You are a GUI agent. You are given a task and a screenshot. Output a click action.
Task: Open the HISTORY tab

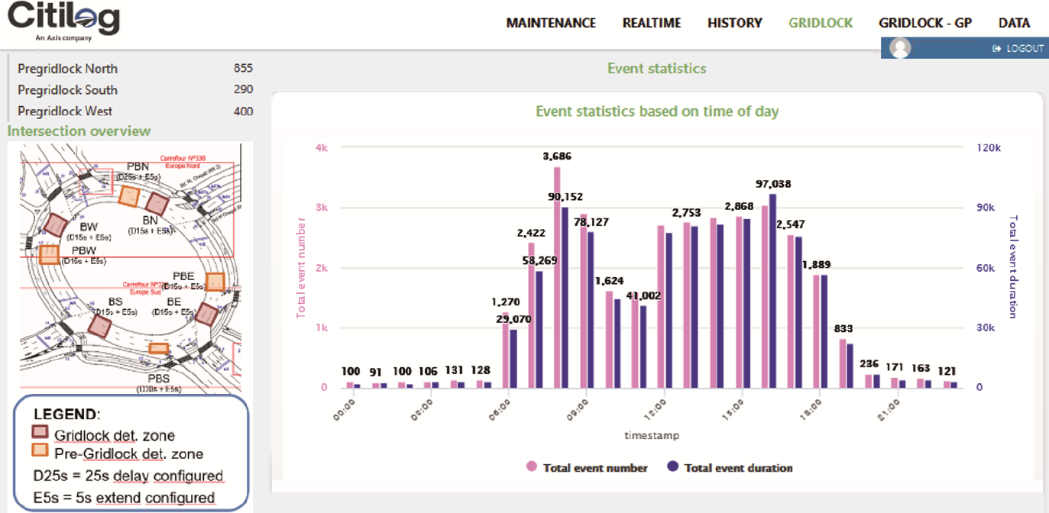click(734, 23)
